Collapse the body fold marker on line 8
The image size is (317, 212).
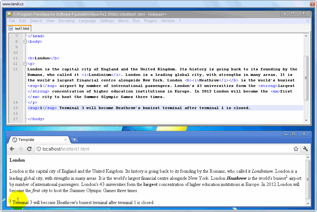tap(25, 41)
